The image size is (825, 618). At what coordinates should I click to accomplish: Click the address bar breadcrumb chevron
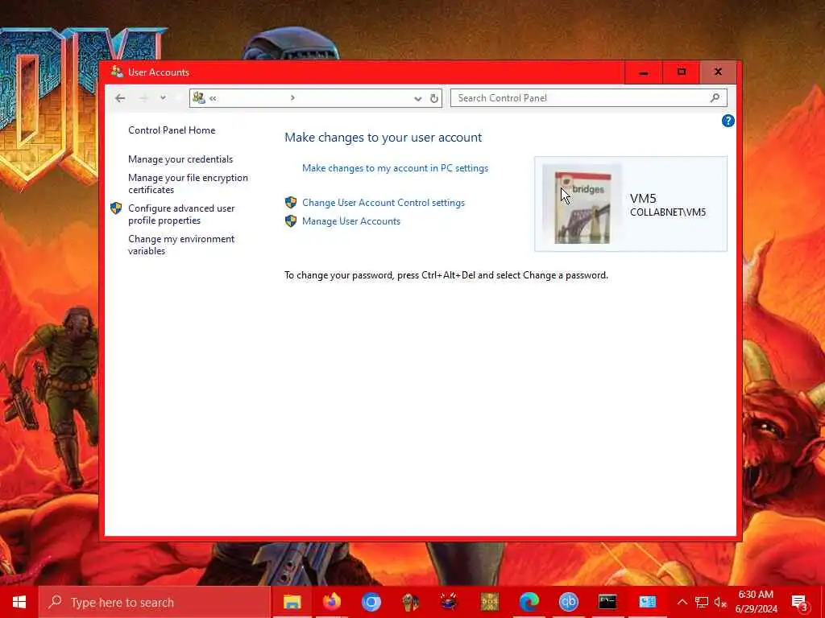click(292, 97)
